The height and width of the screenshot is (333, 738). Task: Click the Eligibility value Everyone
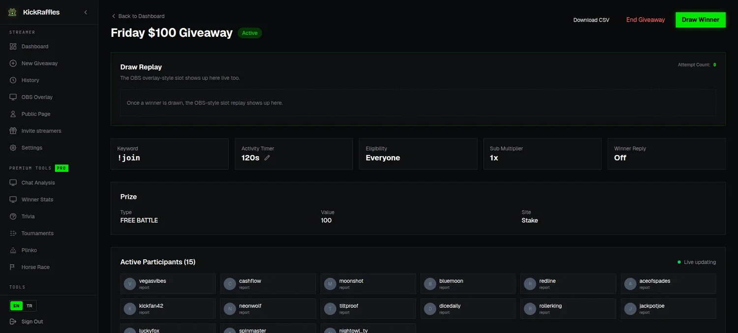383,158
